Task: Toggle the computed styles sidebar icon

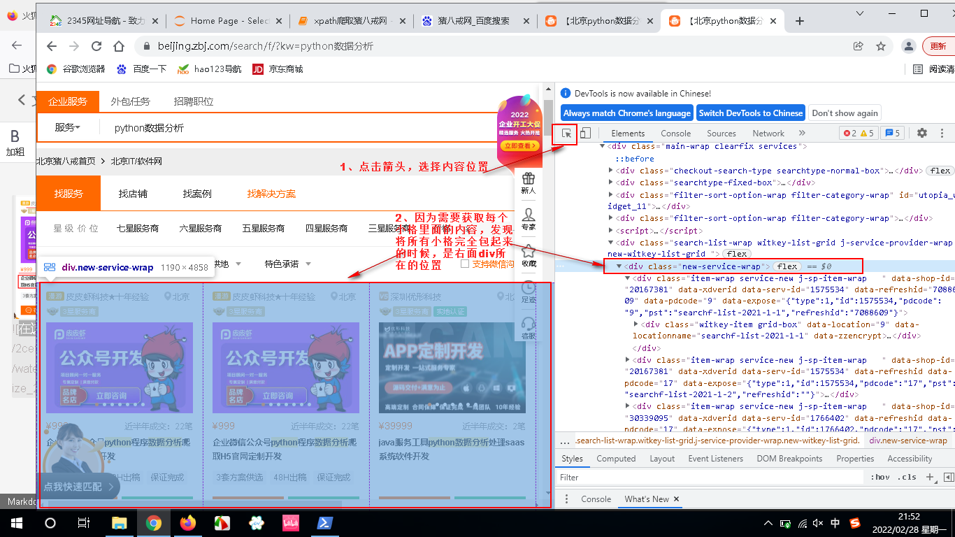Action: tap(949, 478)
